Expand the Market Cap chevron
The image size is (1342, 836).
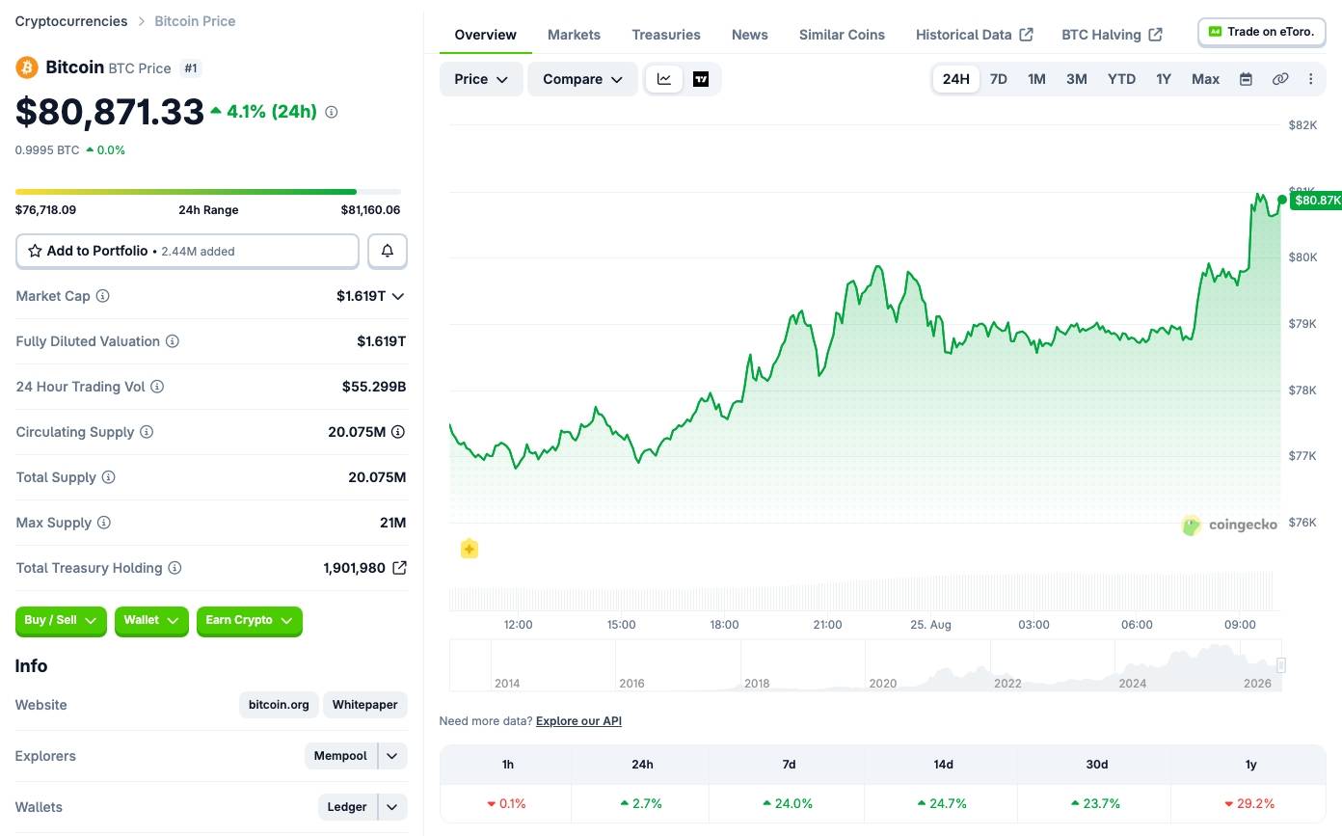click(398, 296)
